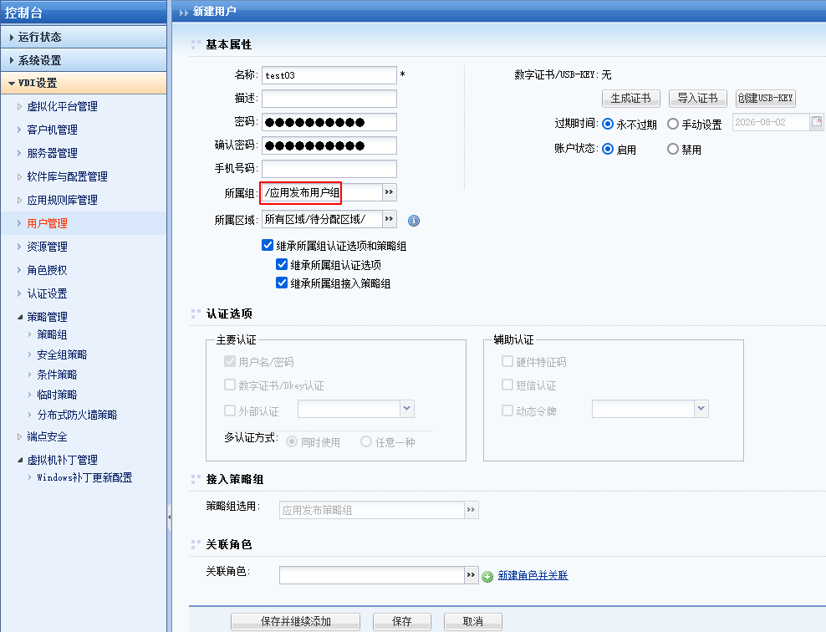Open 资源管理 in the sidebar
Viewport: 826px width, 632px height.
click(x=47, y=247)
